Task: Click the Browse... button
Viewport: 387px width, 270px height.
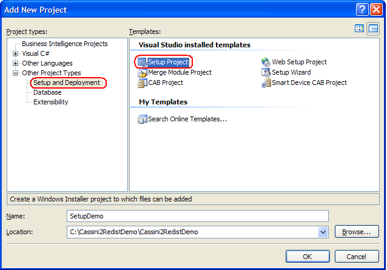Action: tap(357, 232)
